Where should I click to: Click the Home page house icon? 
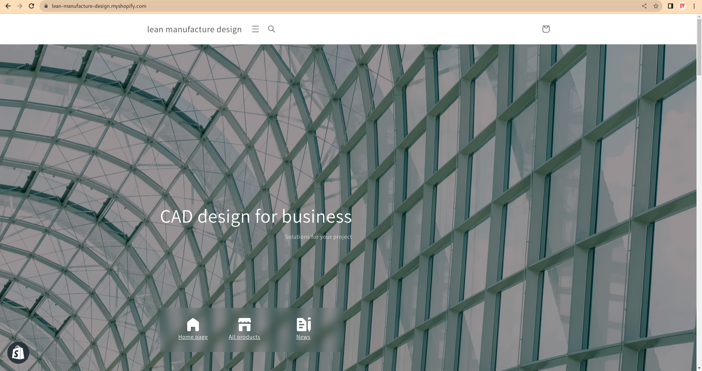pos(193,324)
